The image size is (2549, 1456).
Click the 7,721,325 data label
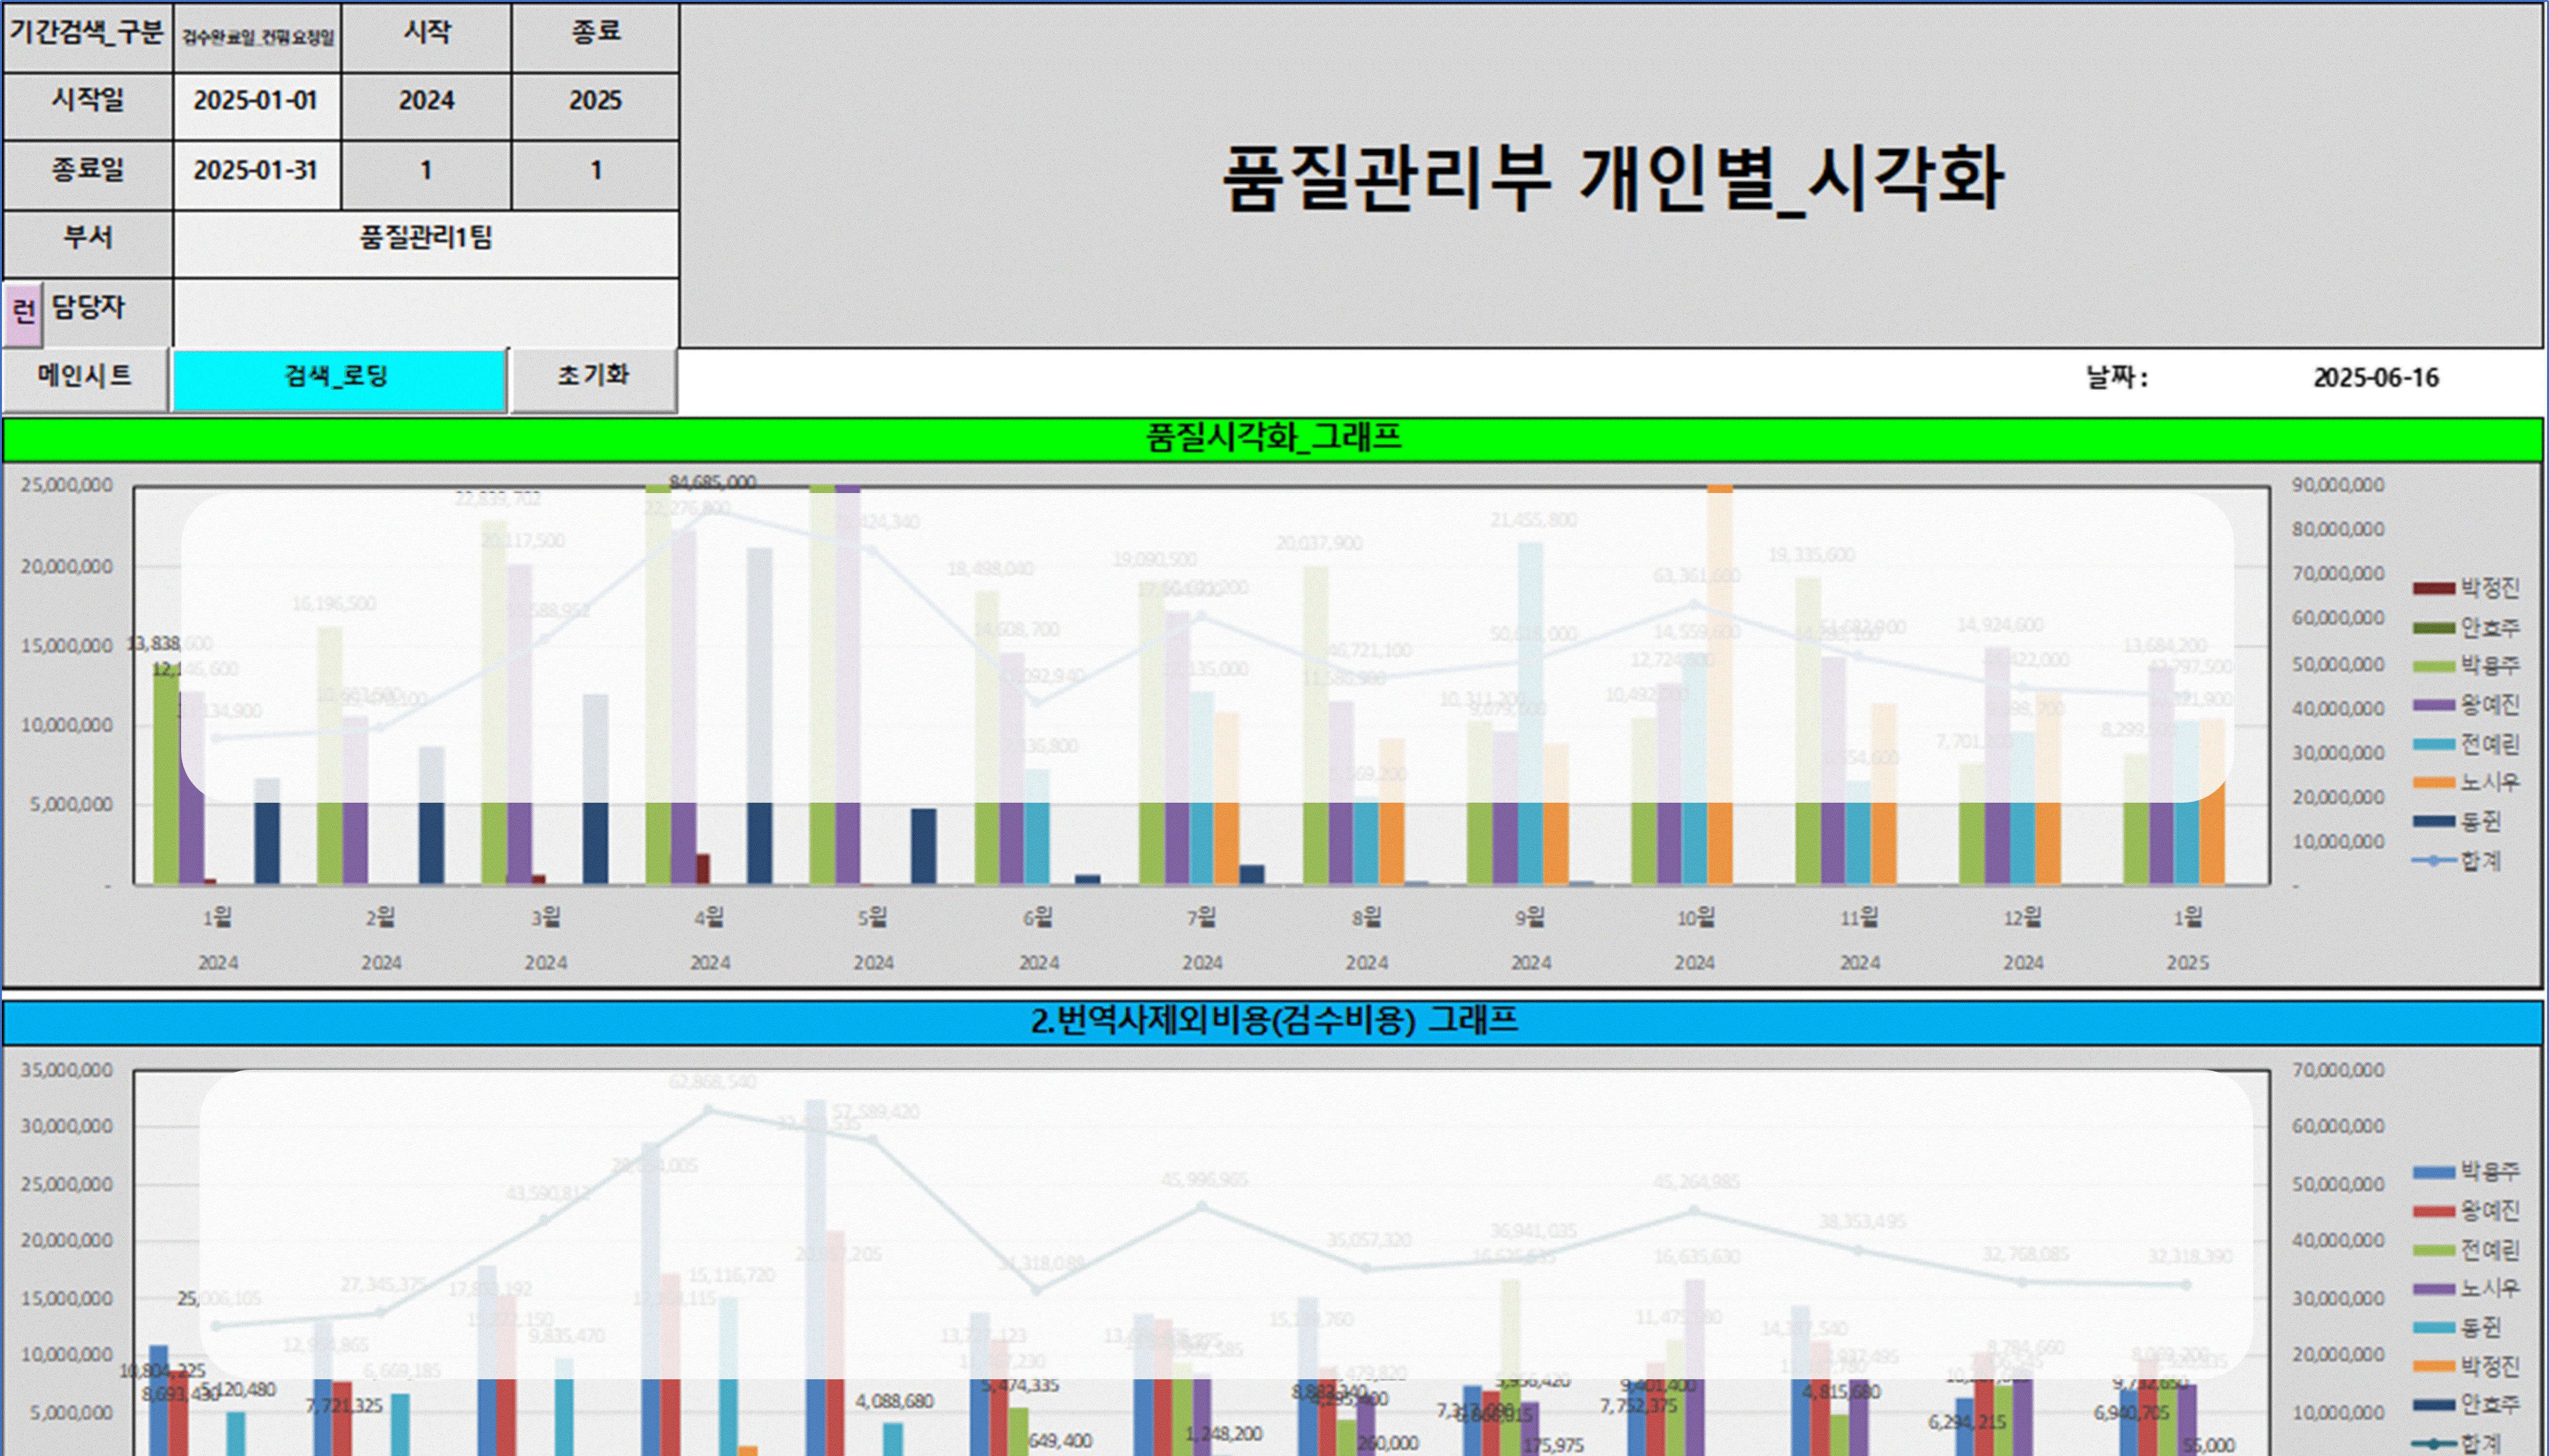pos(344,1406)
